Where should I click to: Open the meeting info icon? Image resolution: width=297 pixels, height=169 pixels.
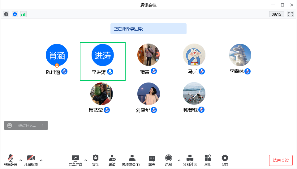coord(6,14)
